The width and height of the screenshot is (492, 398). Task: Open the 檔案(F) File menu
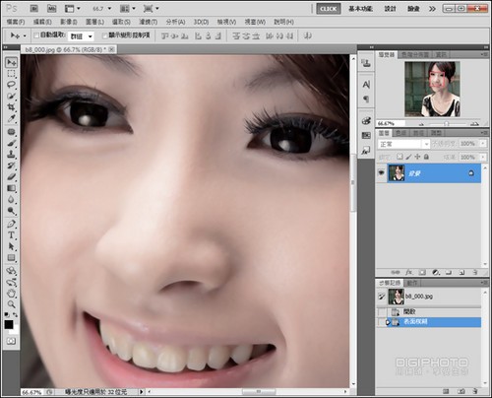tap(16, 22)
